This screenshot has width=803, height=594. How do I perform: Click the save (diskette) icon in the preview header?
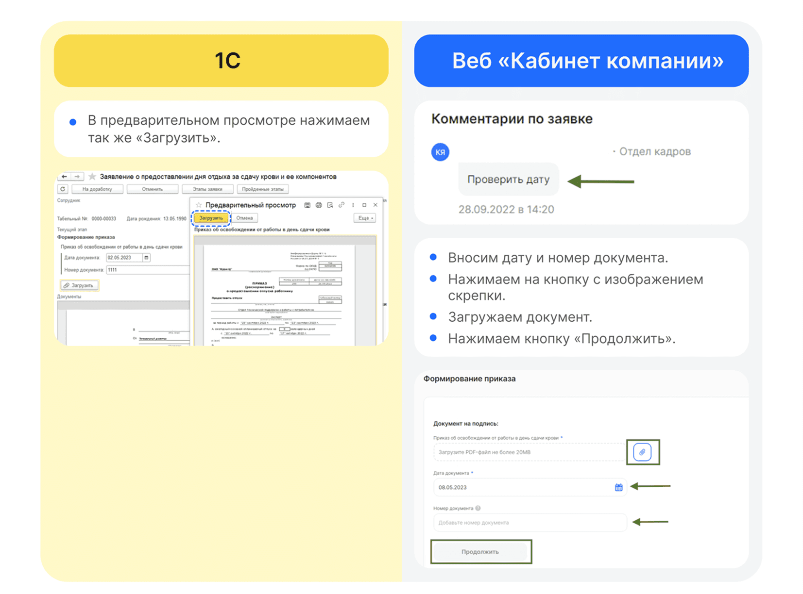308,205
